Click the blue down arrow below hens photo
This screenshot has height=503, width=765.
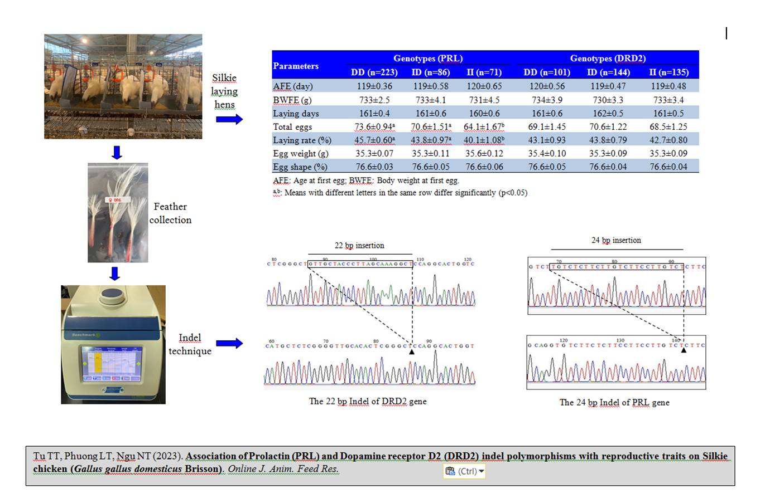[117, 152]
